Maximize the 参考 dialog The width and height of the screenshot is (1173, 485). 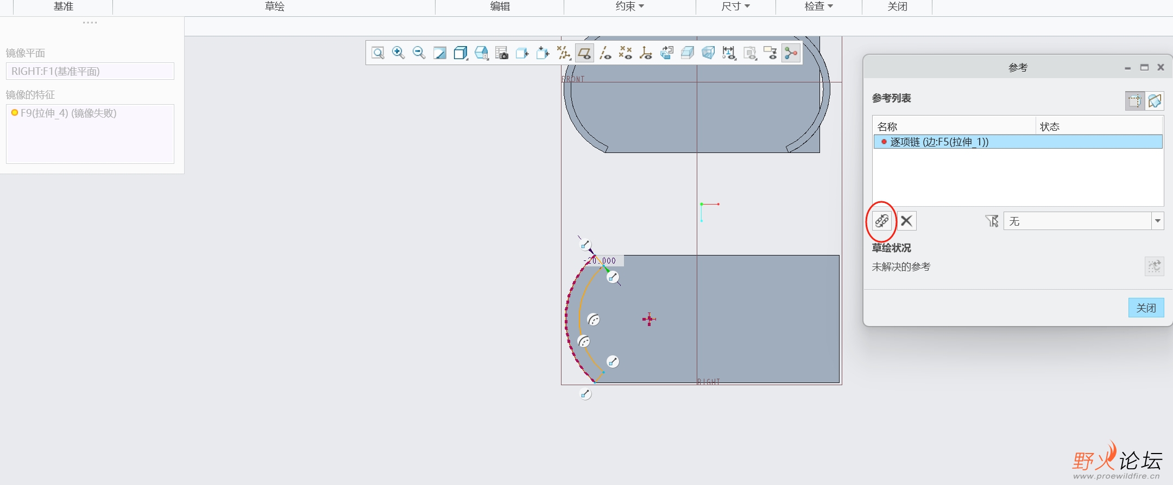[1144, 67]
